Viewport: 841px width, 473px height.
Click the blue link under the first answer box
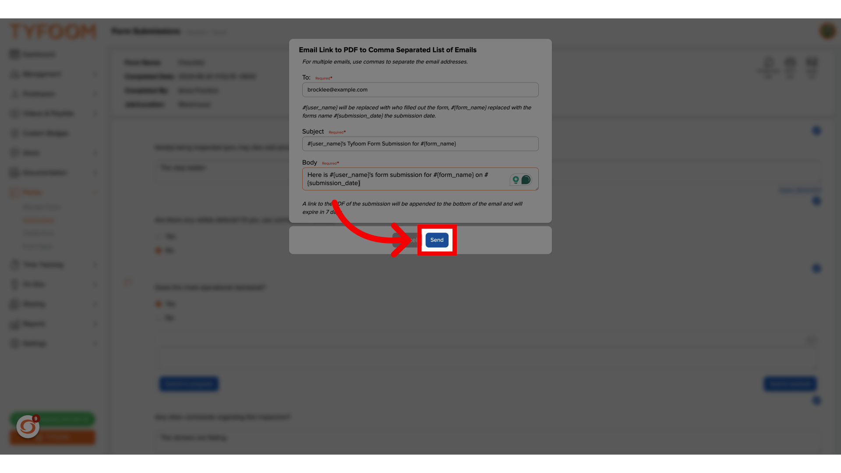pyautogui.click(x=800, y=190)
